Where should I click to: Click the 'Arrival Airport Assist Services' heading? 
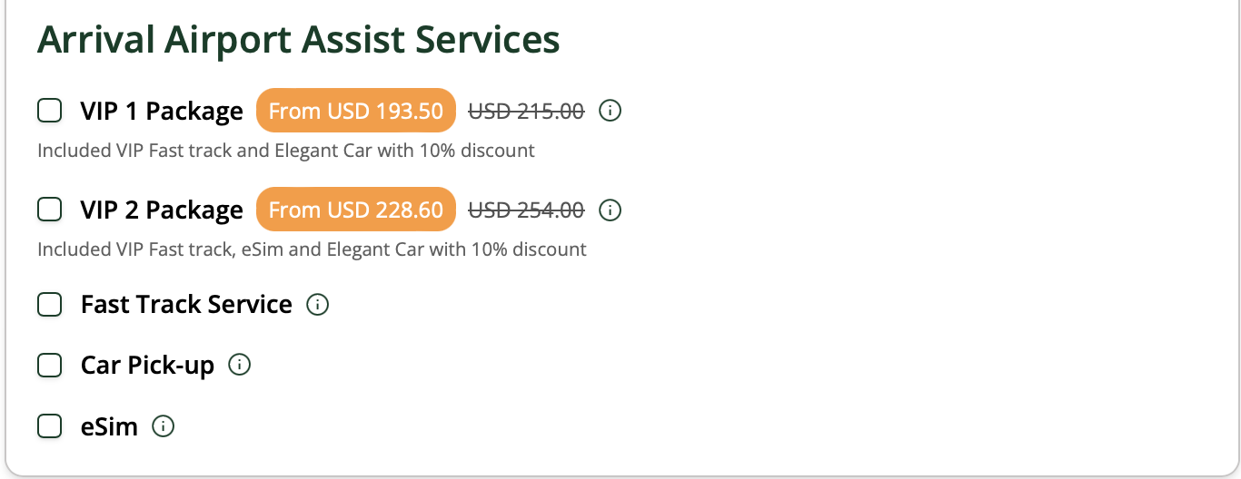298,40
